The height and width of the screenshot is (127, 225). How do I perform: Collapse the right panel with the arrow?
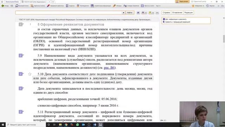click(224, 18)
